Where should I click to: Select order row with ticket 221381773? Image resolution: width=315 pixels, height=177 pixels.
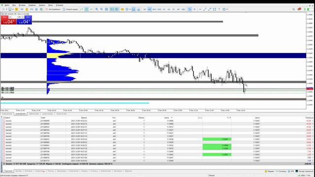coord(157,161)
